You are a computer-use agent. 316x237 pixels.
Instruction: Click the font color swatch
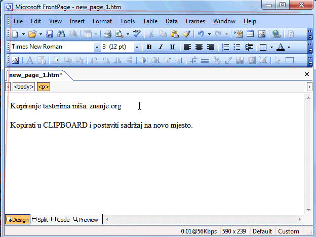coord(281,47)
